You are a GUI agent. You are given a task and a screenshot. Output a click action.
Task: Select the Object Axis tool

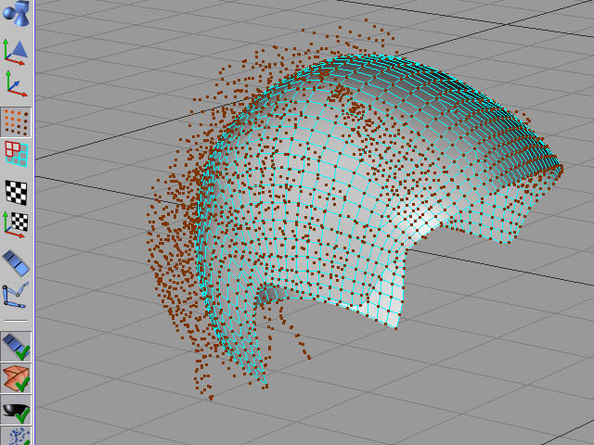(16, 83)
